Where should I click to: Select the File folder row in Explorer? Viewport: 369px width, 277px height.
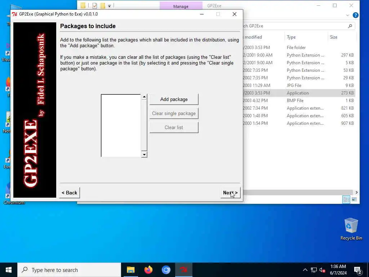pyautogui.click(x=299, y=48)
